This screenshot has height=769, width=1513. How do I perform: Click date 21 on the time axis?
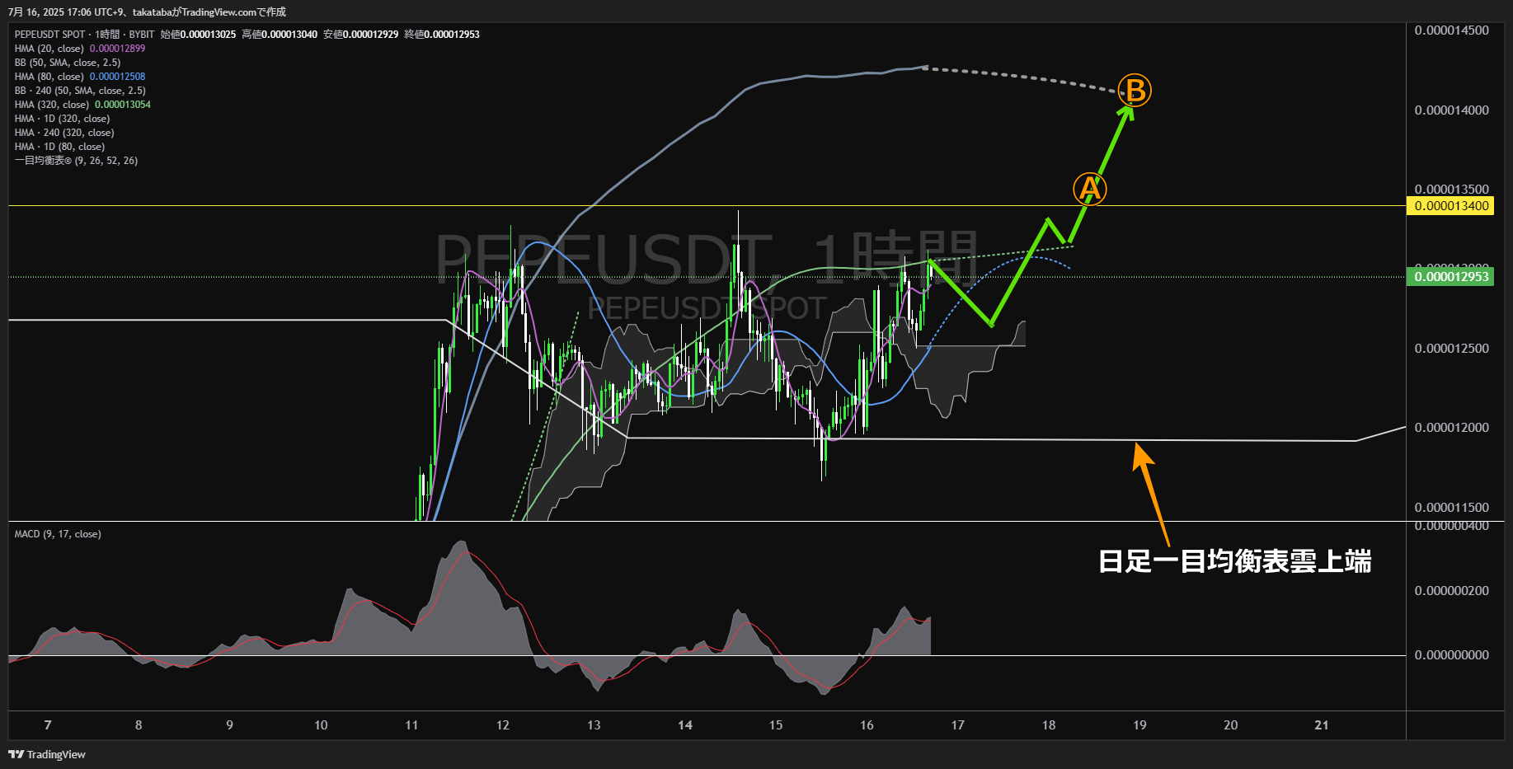pyautogui.click(x=1322, y=725)
